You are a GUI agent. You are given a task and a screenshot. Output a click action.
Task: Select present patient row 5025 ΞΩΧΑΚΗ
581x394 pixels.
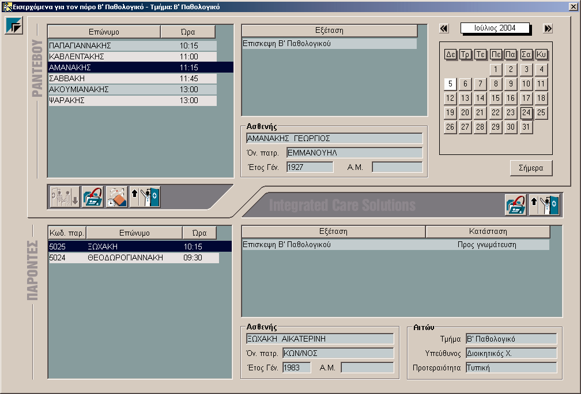click(140, 247)
